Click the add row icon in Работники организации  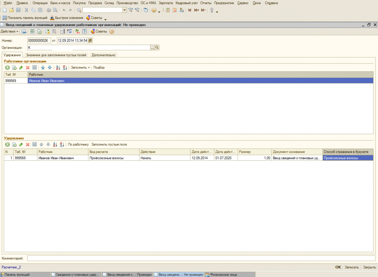click(7, 68)
